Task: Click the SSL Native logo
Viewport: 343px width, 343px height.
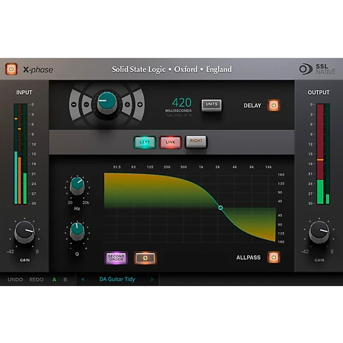Action: (318, 69)
